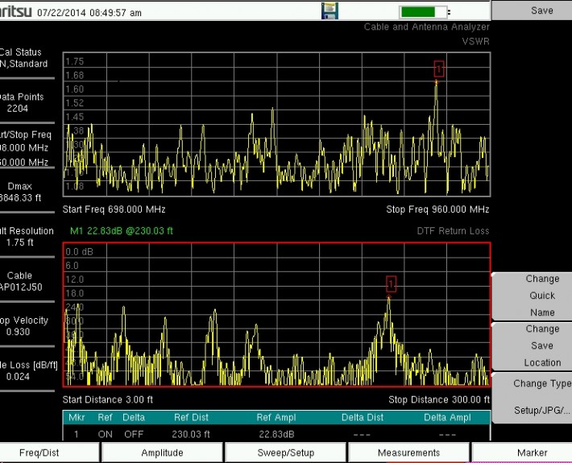Click the Cal Status panel
The height and width of the screenshot is (463, 572).
(x=24, y=58)
